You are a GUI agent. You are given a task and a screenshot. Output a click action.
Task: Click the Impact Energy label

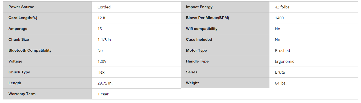[x=199, y=7]
